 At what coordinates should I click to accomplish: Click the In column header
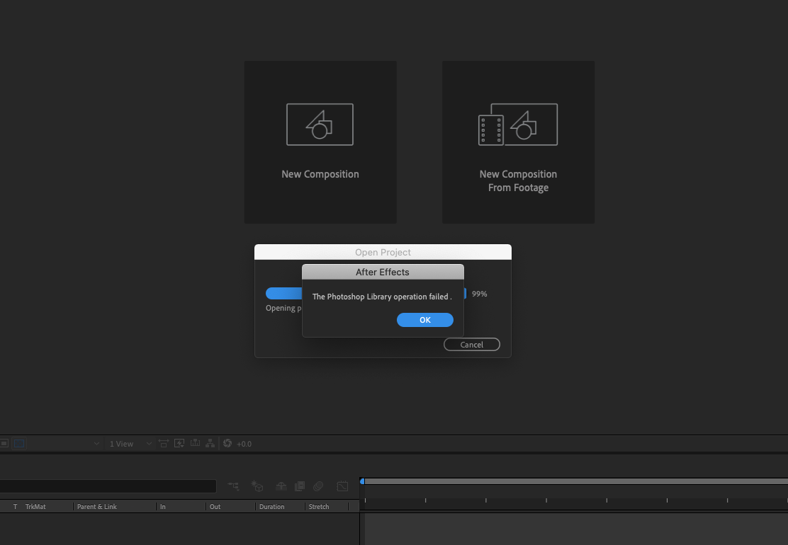(163, 506)
